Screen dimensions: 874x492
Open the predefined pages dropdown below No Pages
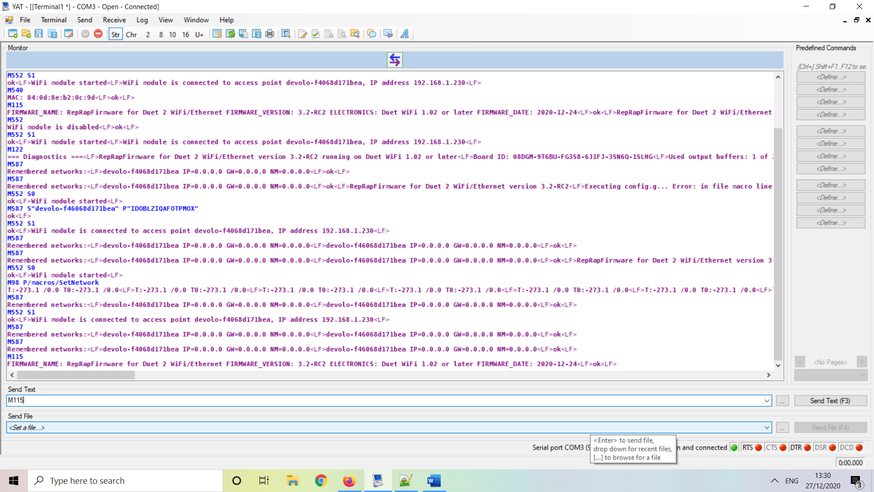coord(831,375)
